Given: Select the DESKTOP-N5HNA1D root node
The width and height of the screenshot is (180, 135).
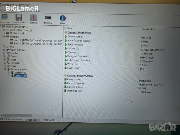Looking at the screenshot, I should coord(17,27).
